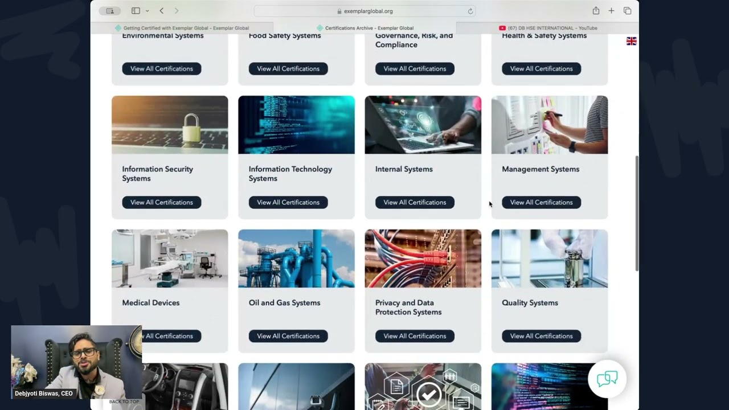Add a new tab with the plus icon
Viewport: 729px width, 410px height.
coord(611,11)
